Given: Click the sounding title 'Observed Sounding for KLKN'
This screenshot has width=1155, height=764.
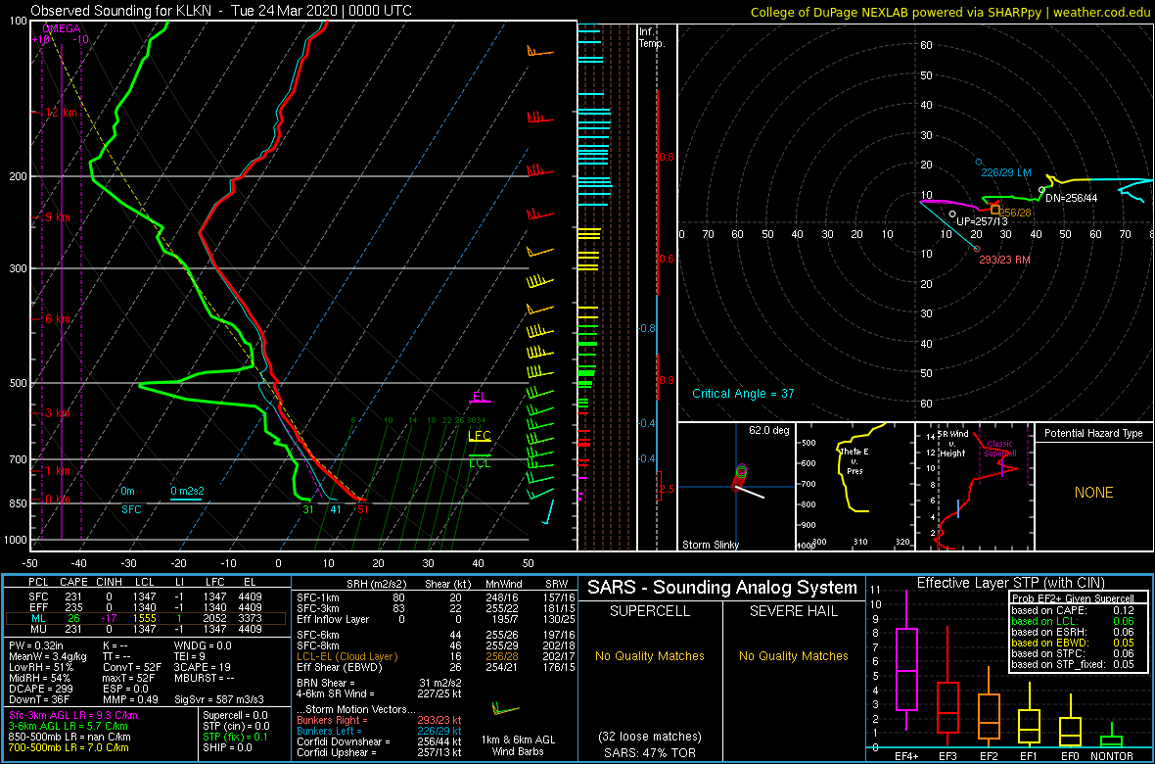Looking at the screenshot, I should click(x=120, y=11).
